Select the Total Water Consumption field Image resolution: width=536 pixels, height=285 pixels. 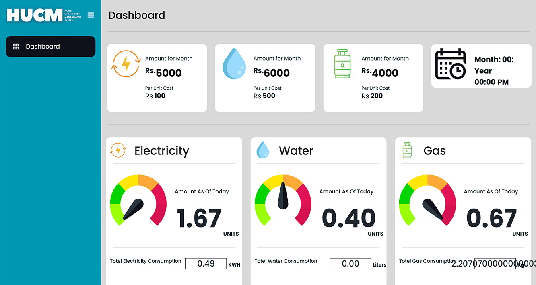[350, 264]
